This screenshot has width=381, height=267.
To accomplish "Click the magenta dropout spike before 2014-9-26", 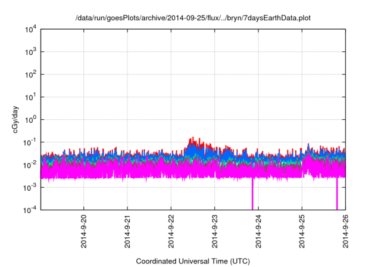I will click(x=337, y=194).
